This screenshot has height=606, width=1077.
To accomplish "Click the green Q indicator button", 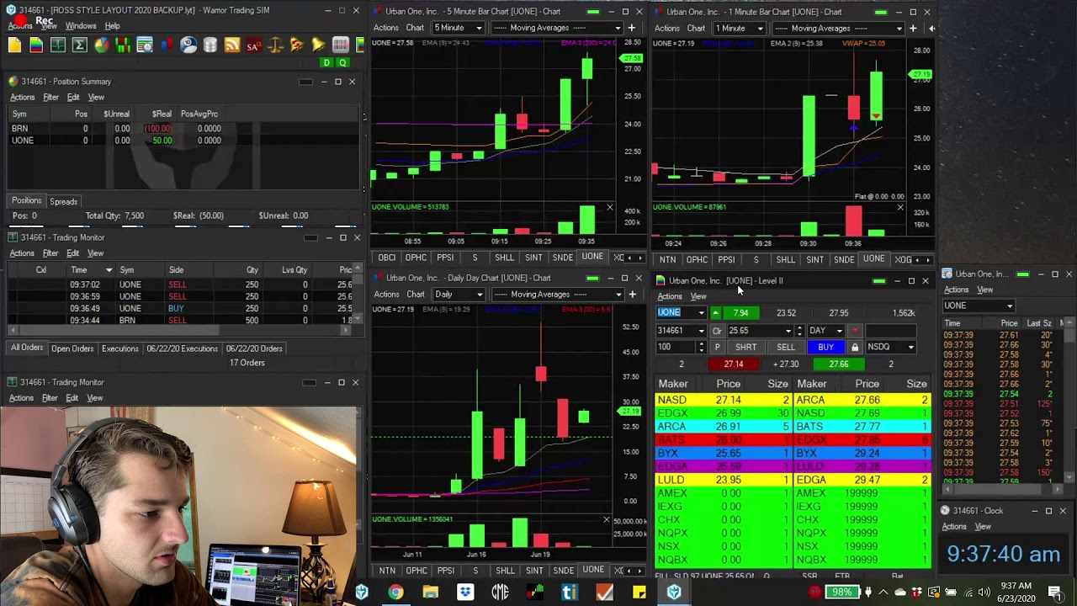I will click(x=342, y=63).
